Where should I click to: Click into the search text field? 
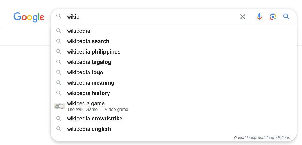tap(150, 17)
